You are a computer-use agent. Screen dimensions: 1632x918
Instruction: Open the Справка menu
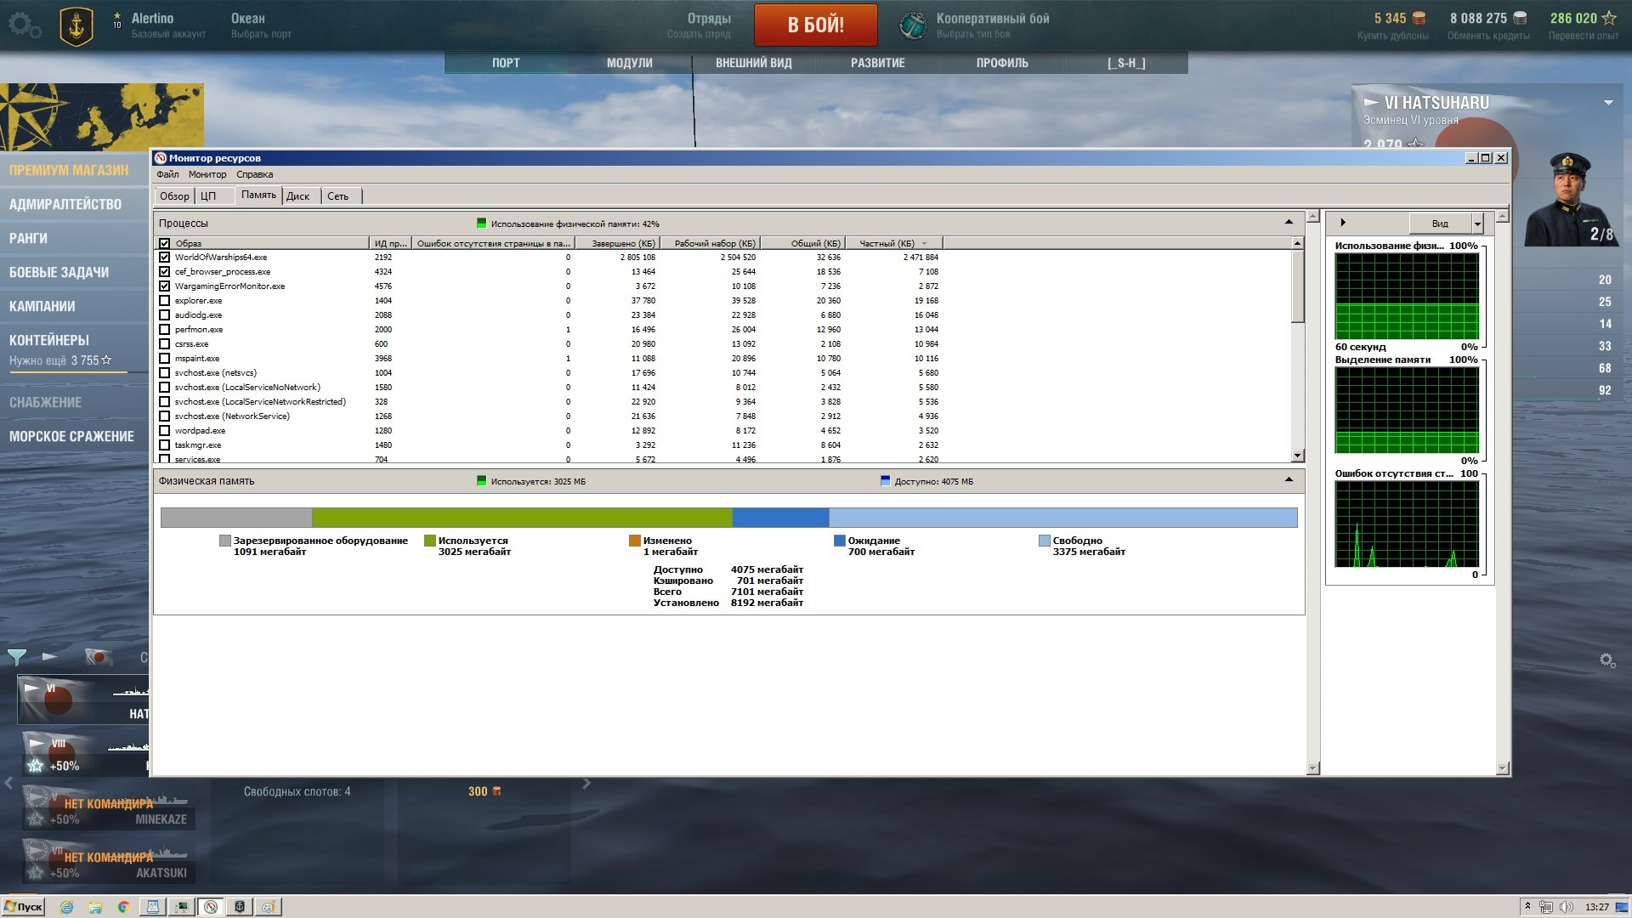coord(254,174)
